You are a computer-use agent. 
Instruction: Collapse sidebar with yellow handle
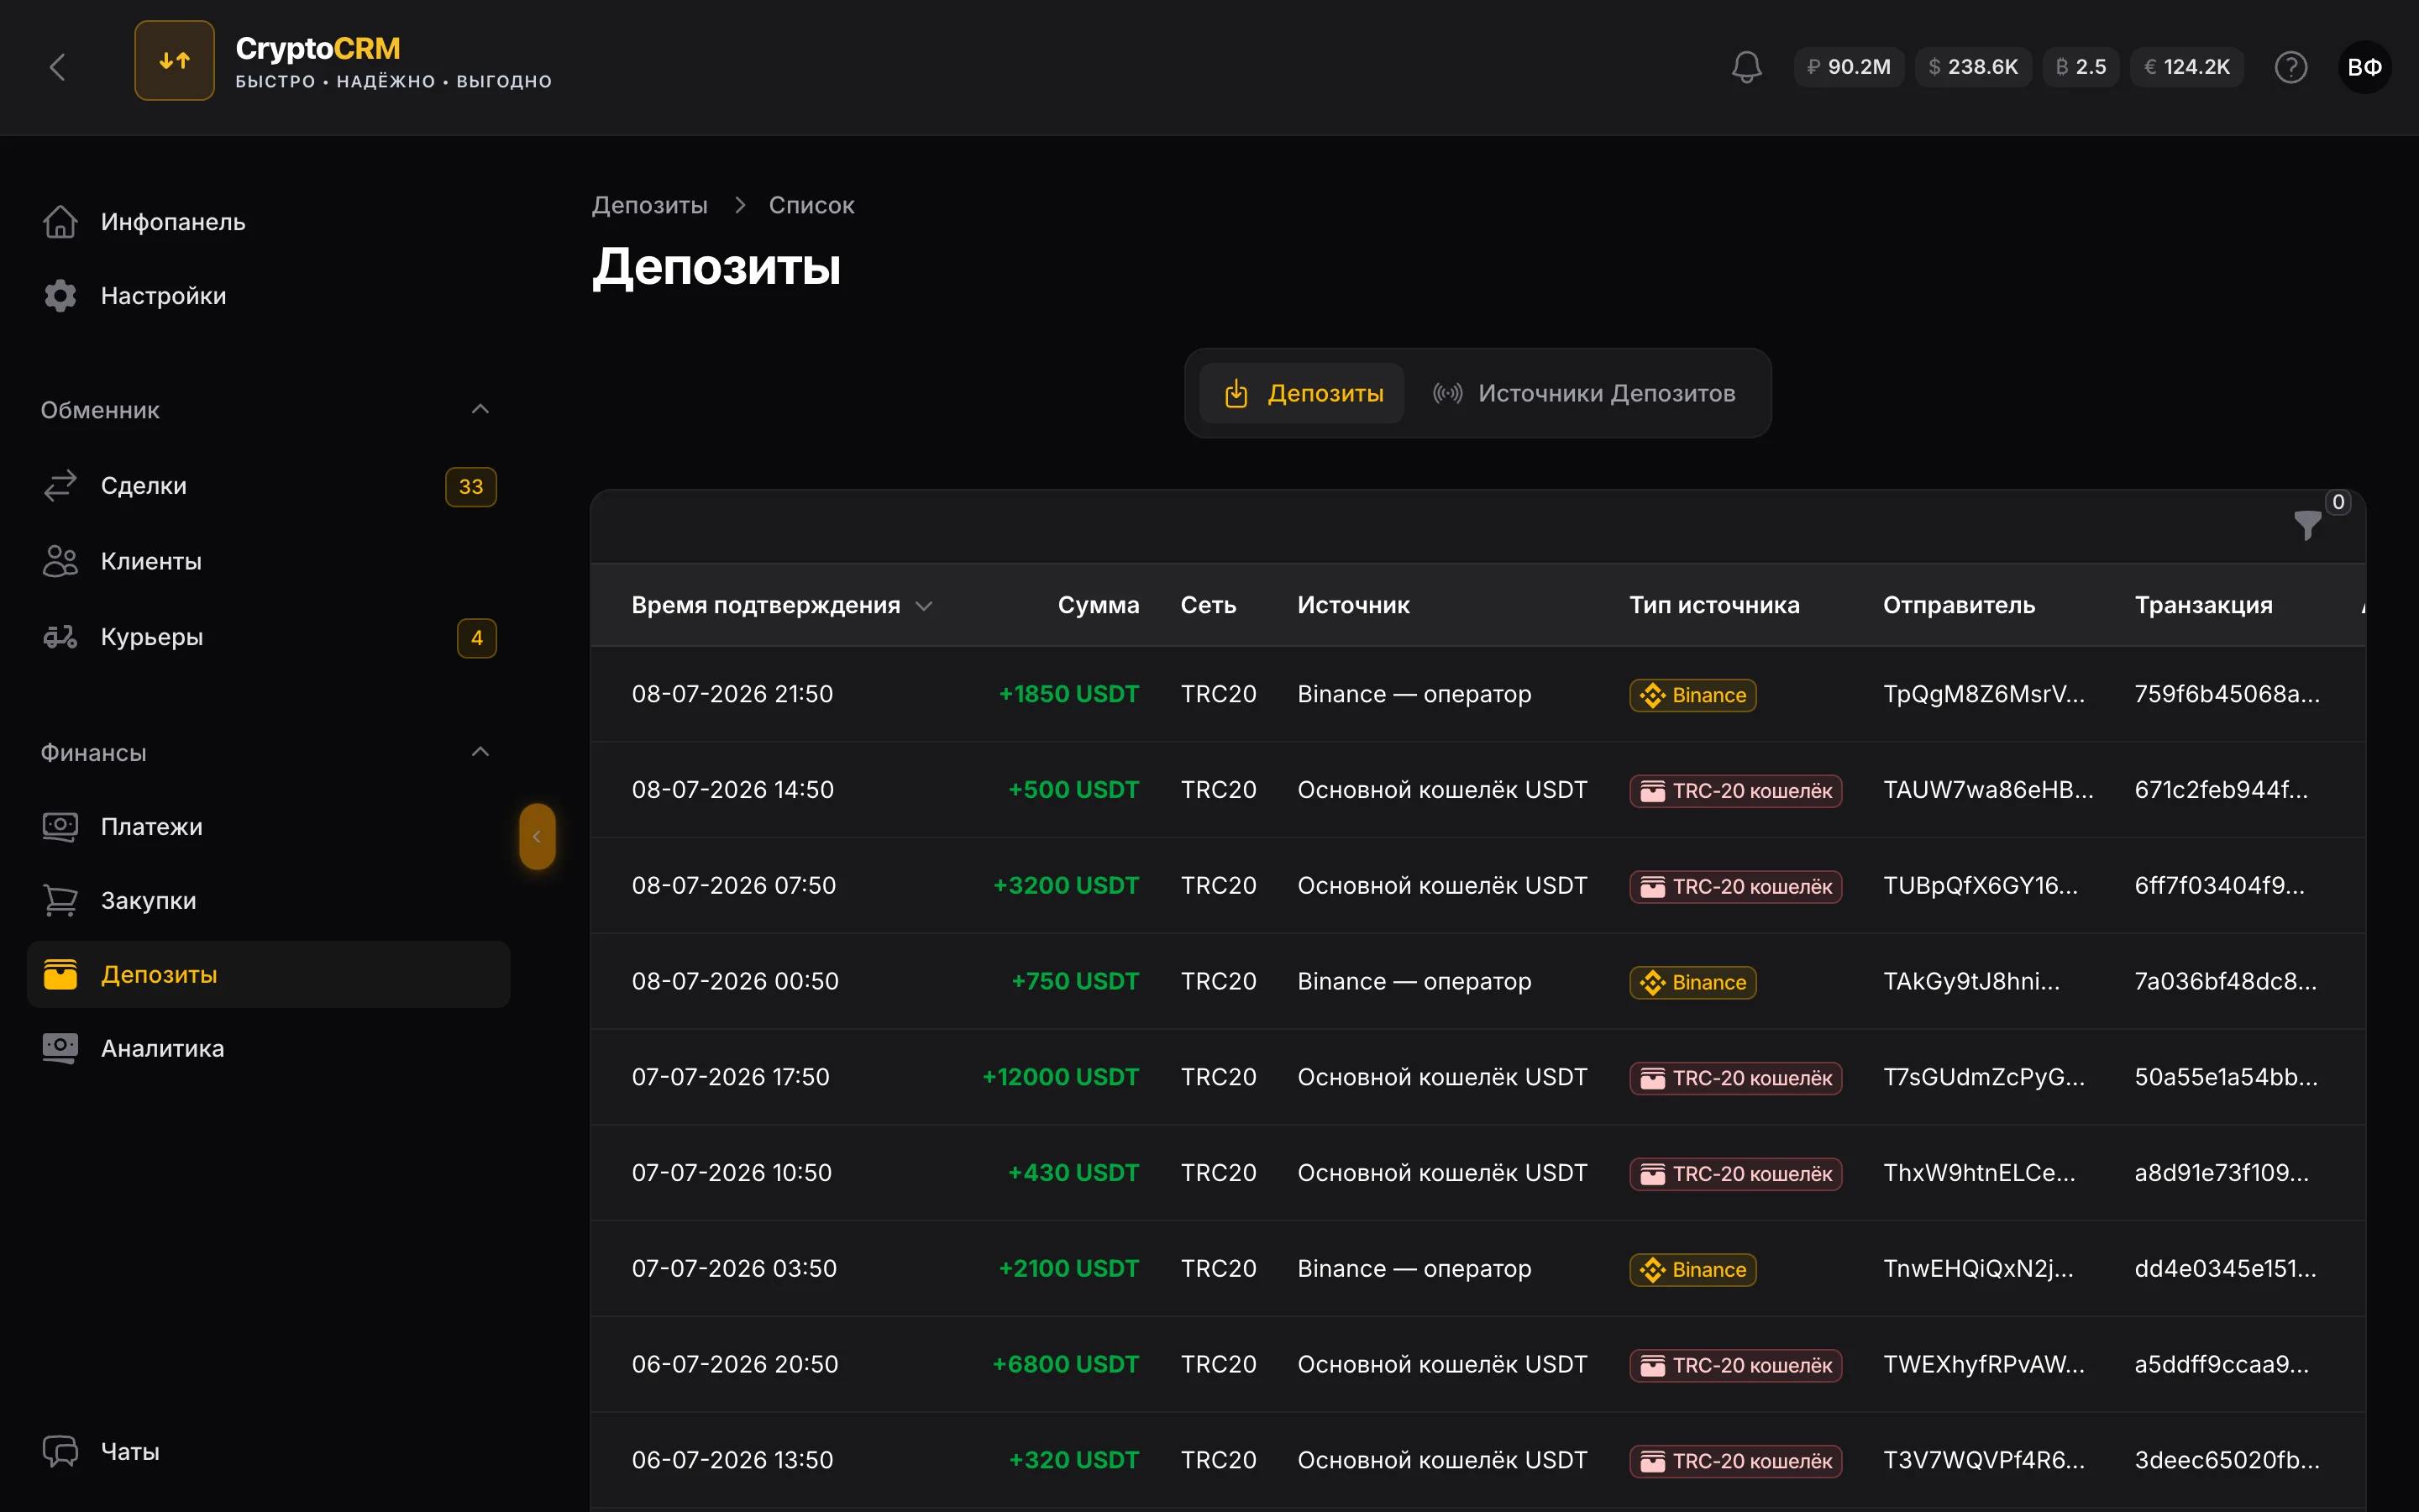click(537, 836)
